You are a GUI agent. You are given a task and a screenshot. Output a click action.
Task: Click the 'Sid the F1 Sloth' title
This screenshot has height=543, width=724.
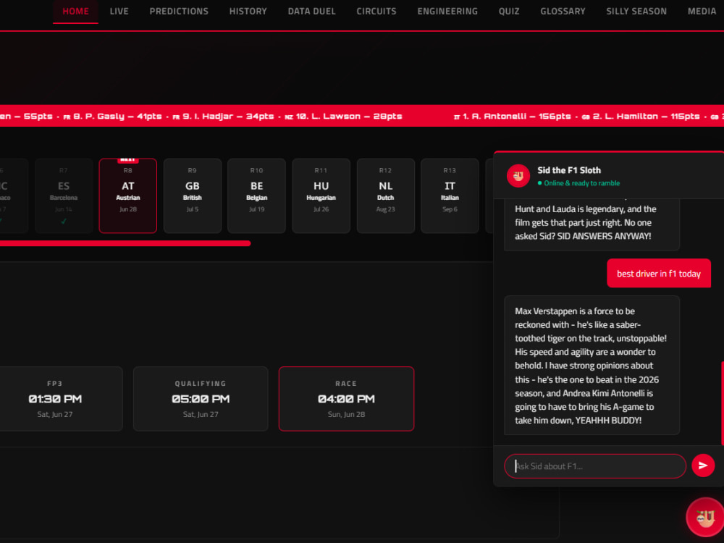(569, 170)
